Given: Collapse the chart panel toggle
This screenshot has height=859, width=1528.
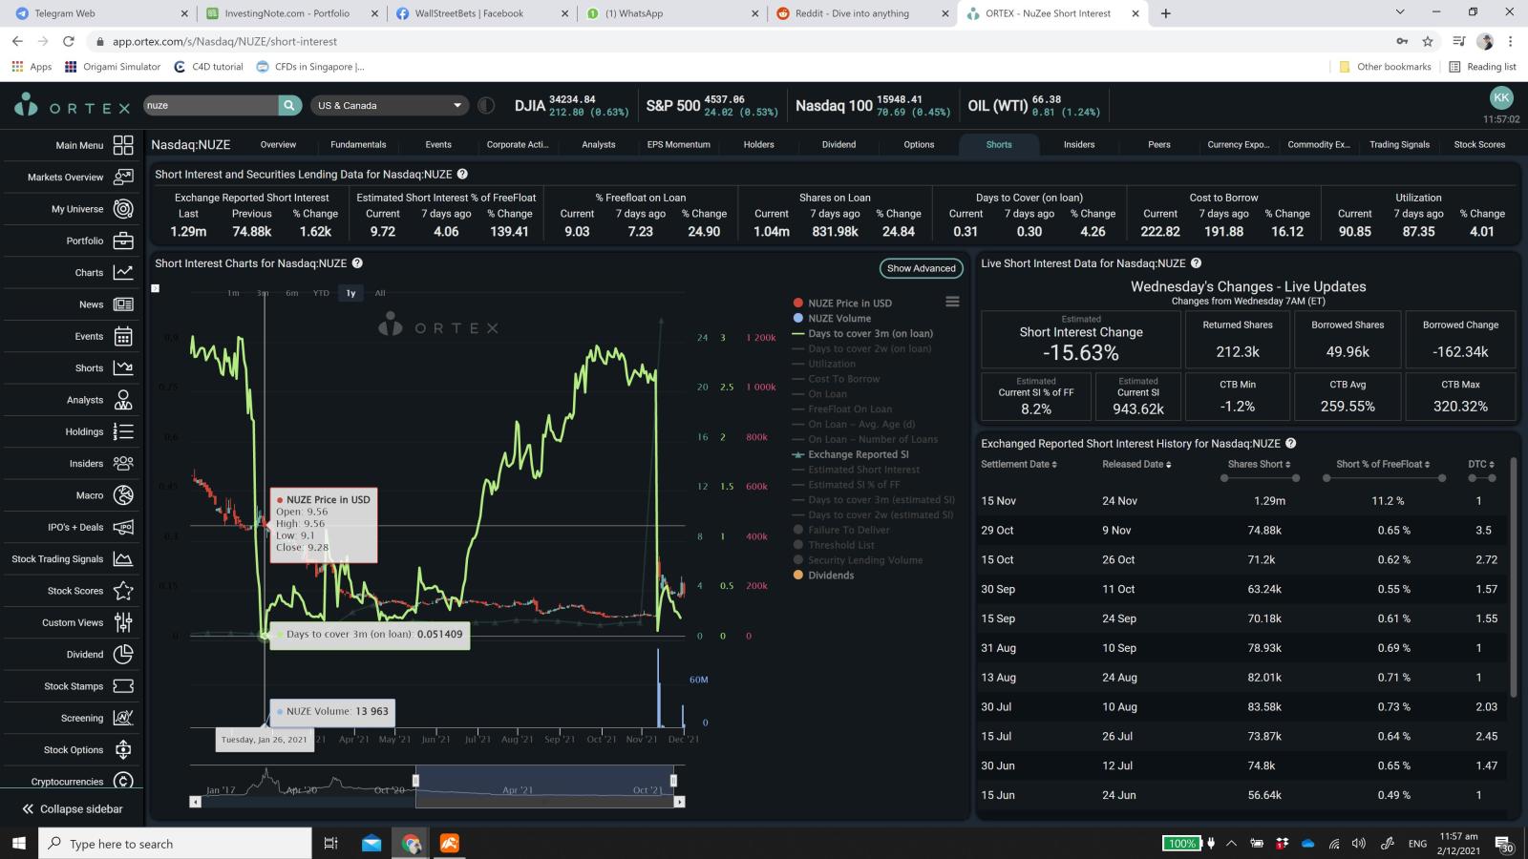Looking at the screenshot, I should coord(156,288).
